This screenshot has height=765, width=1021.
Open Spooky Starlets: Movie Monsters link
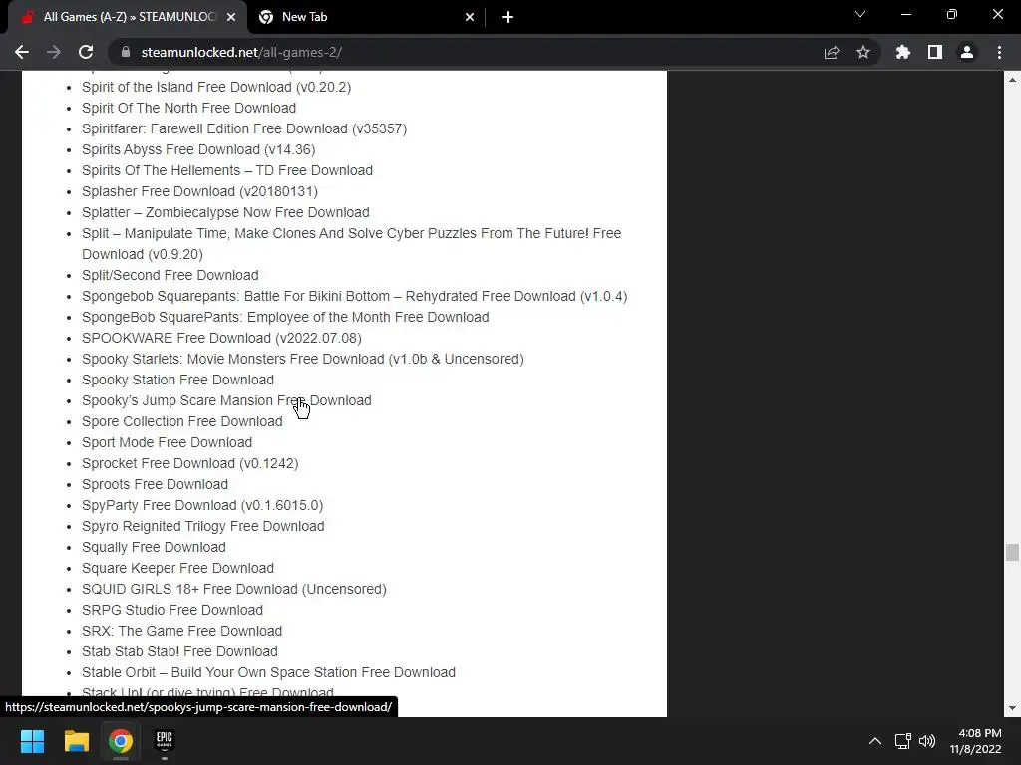303,359
